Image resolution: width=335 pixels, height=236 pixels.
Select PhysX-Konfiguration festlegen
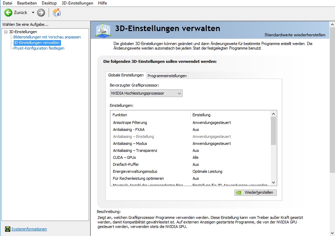click(39, 48)
